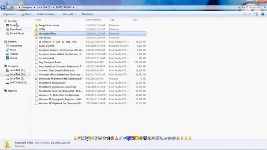Screen dimensions: 267x150
Task: Sort by the Name column header
Action: click(38, 20)
